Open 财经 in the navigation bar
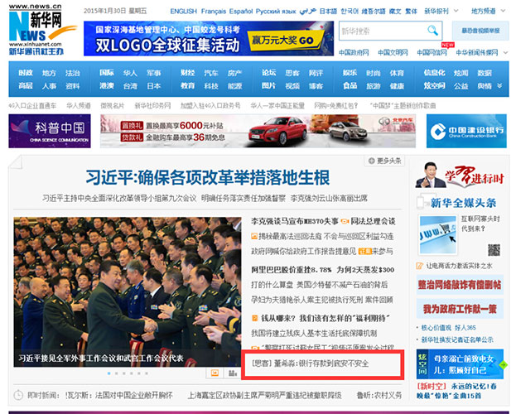Image resolution: width=516 pixels, height=414 pixels. tap(187, 73)
